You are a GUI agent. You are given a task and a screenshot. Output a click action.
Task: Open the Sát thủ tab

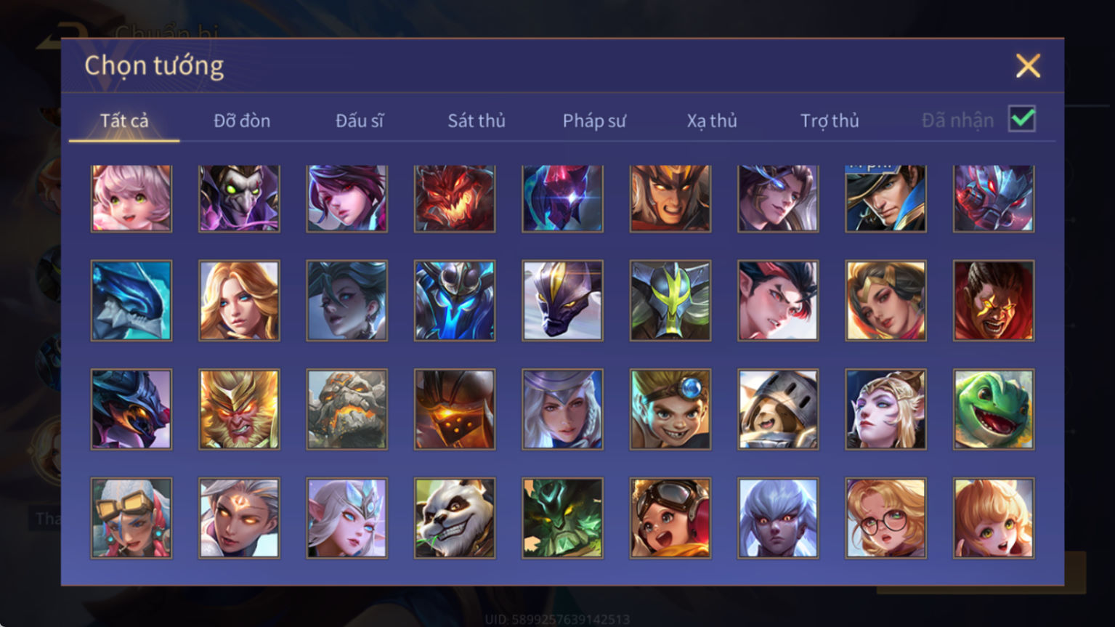coord(477,121)
